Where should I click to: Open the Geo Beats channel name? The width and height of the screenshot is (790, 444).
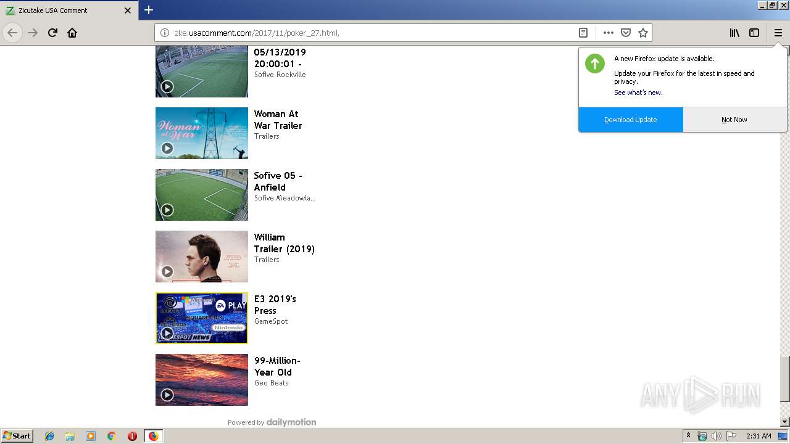click(x=271, y=383)
